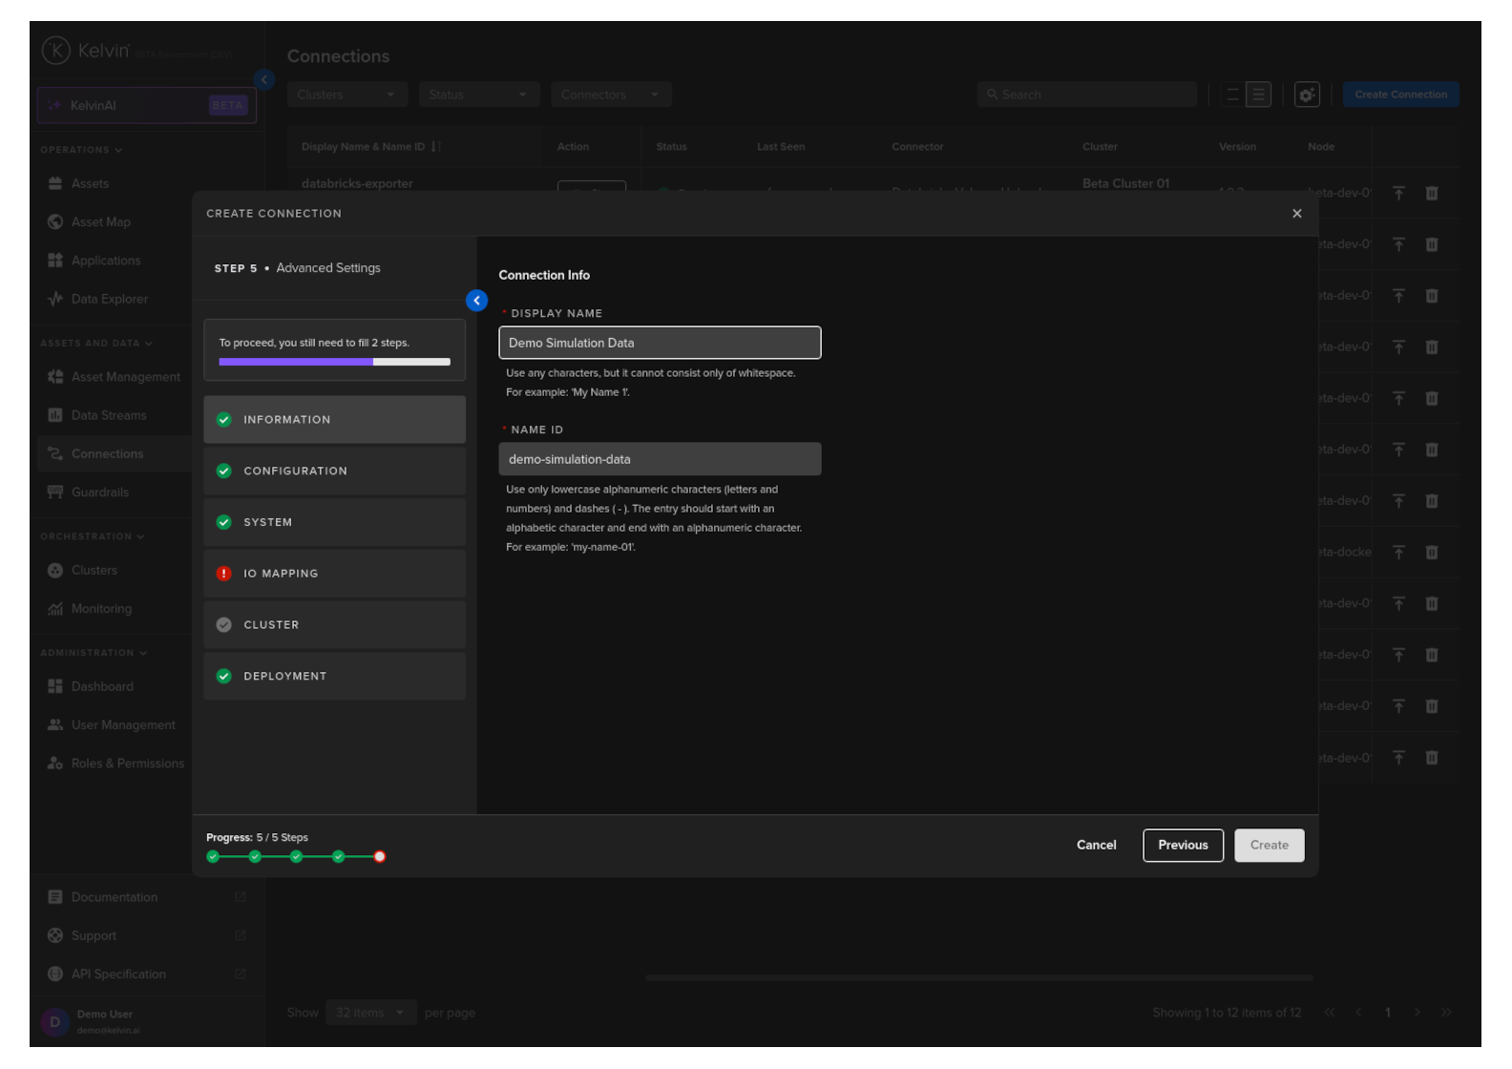Click the Display Name input field
Image resolution: width=1512 pixels, height=1069 pixels.
point(659,344)
